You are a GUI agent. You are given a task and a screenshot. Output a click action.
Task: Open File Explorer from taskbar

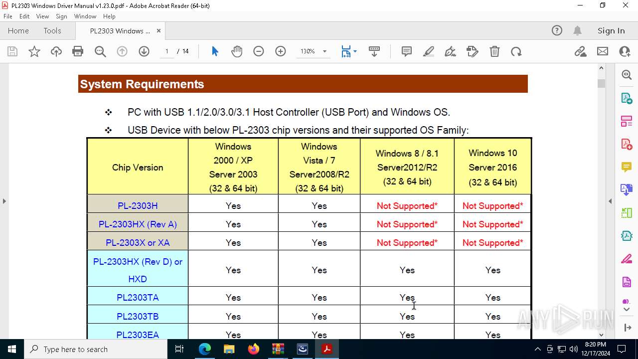tap(229, 349)
